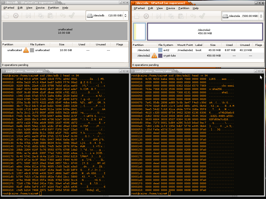
Task: Click New partition icon in /dev/sdb GParted
Action: pyautogui.click(x=6, y=16)
